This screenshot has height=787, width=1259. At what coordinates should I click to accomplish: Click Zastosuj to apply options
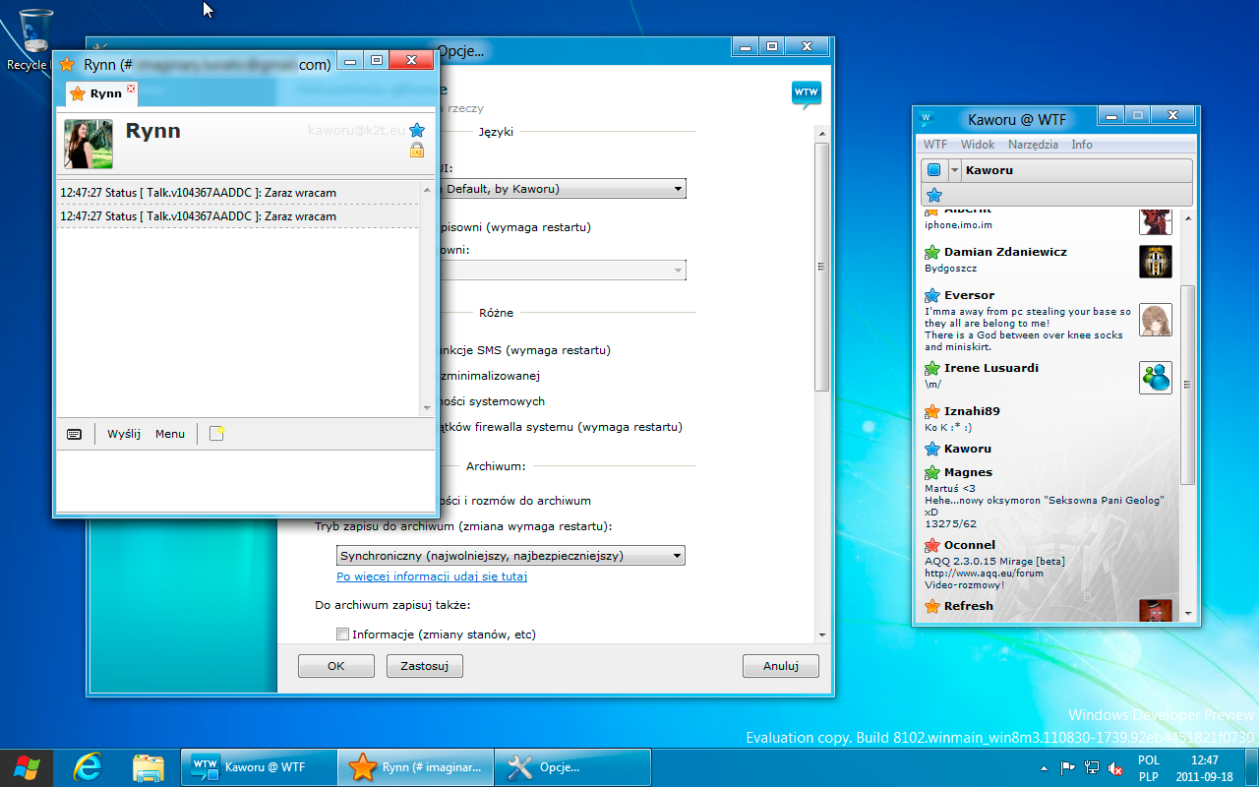point(425,666)
